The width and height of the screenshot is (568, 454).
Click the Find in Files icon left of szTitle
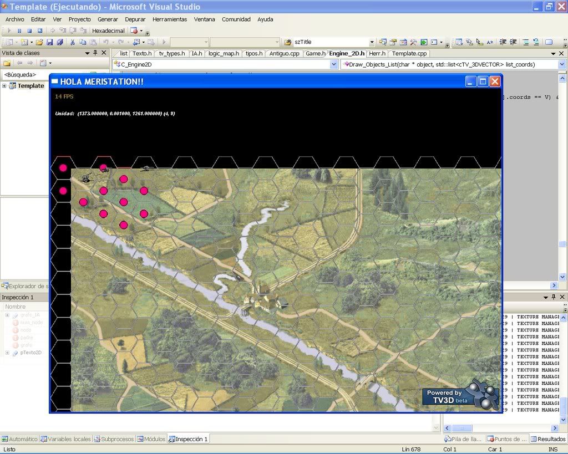click(x=288, y=42)
